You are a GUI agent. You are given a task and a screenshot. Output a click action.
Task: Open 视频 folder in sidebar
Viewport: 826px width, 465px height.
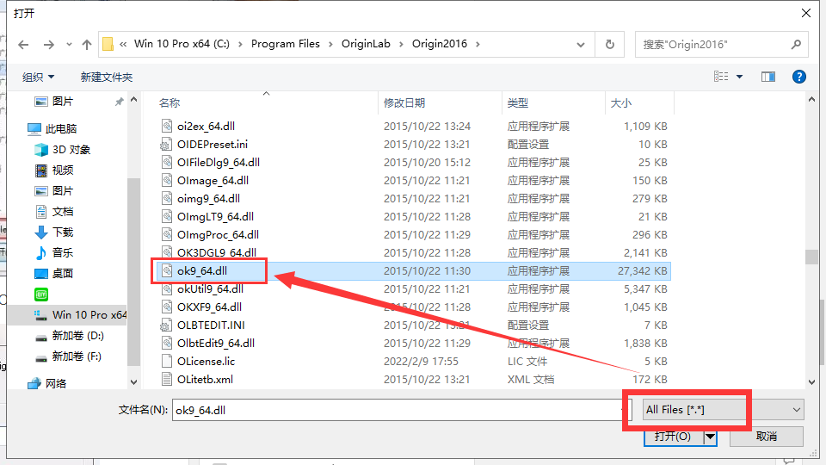[x=63, y=170]
